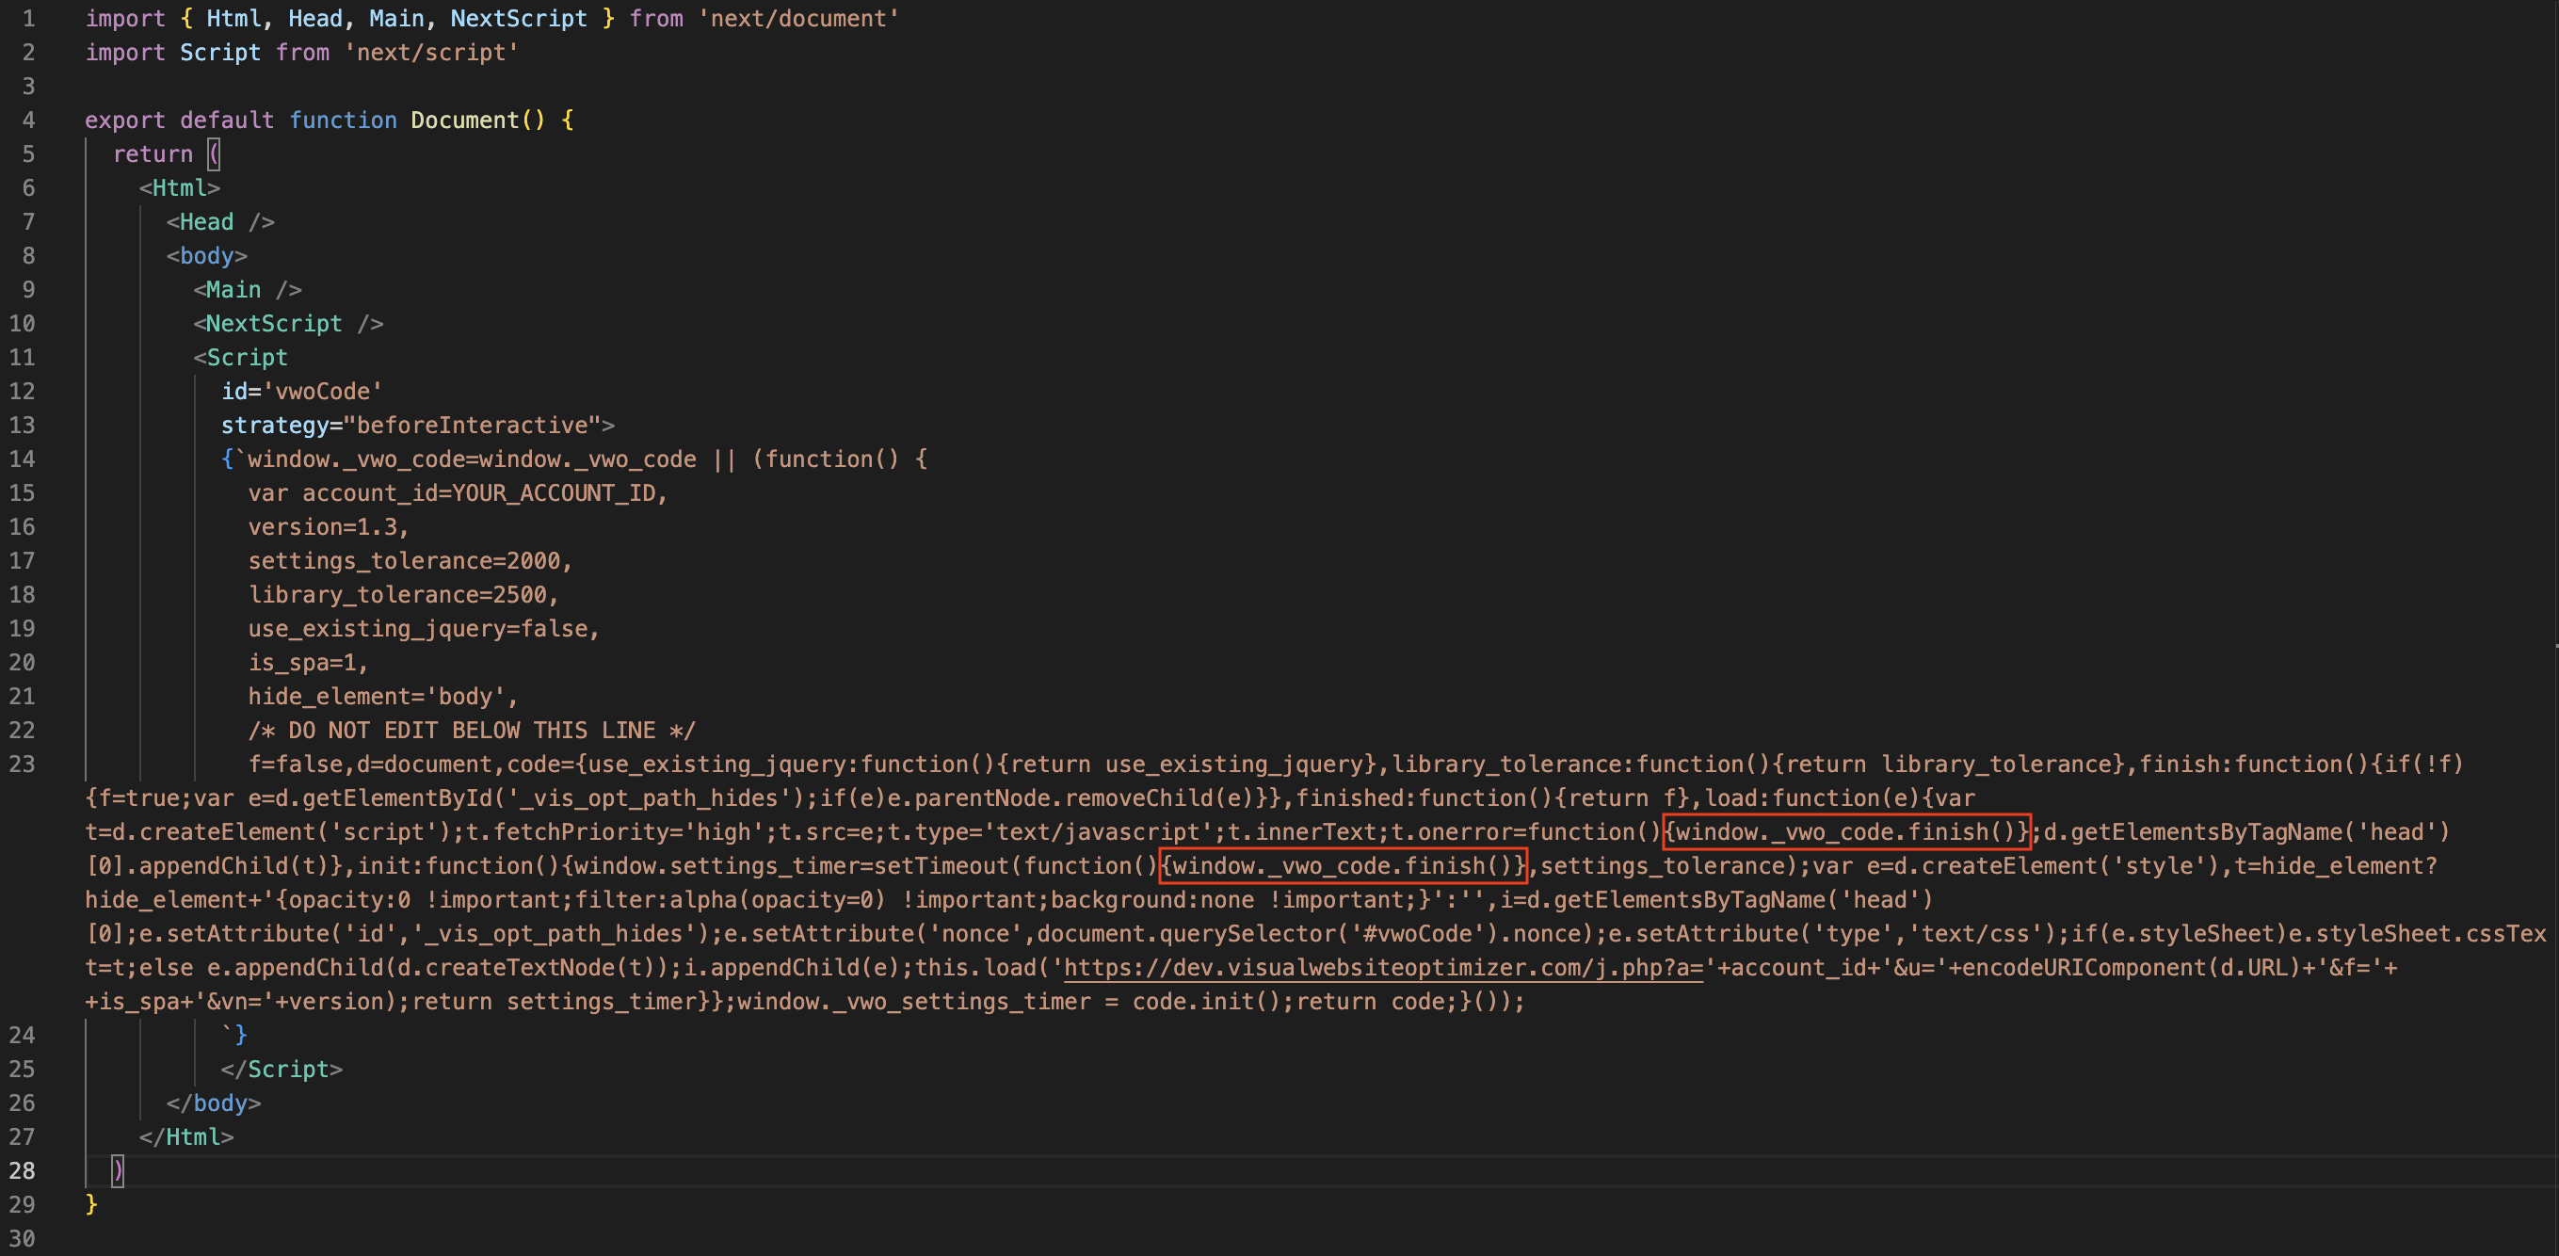Click the use_existing_jquery=false line
2559x1256 pixels.
click(x=425, y=628)
